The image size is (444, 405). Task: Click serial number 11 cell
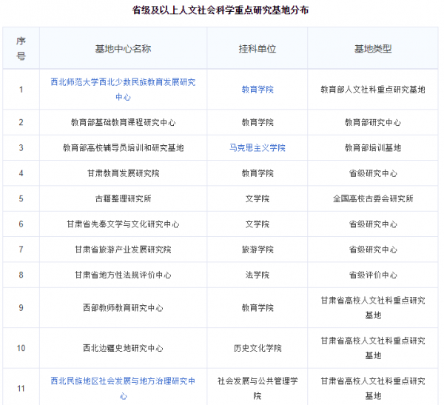coord(21,388)
